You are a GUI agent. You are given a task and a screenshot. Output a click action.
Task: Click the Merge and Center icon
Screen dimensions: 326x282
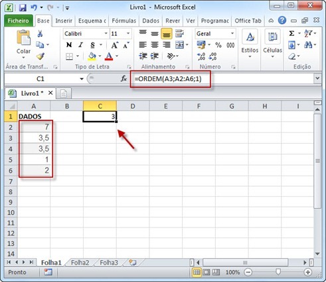pyautogui.click(x=179, y=45)
